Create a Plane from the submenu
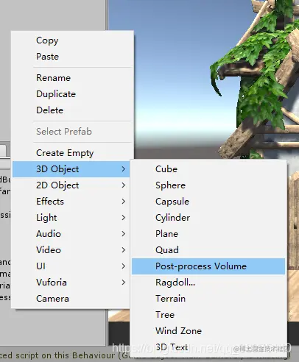This screenshot has height=362, width=299. tap(208, 234)
